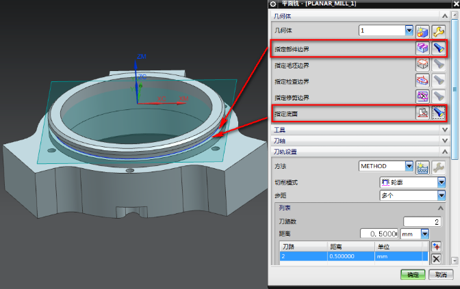This screenshot has height=289, width=460.
Task: Delete the selected pass with X icon
Action: (x=436, y=258)
